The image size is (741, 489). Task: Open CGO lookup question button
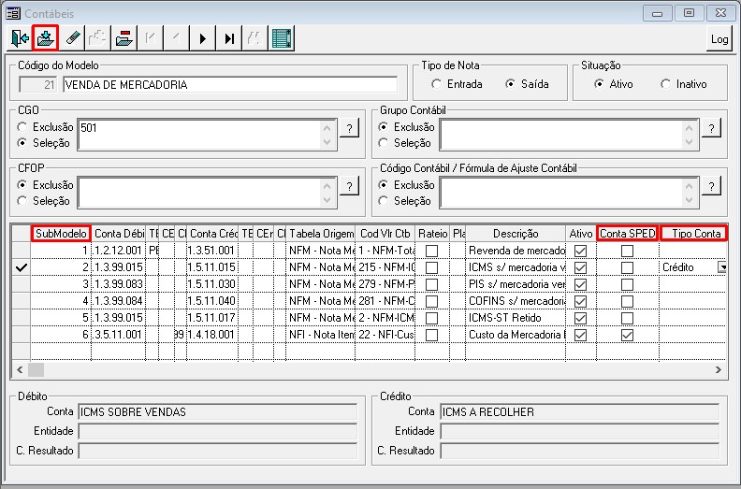349,128
